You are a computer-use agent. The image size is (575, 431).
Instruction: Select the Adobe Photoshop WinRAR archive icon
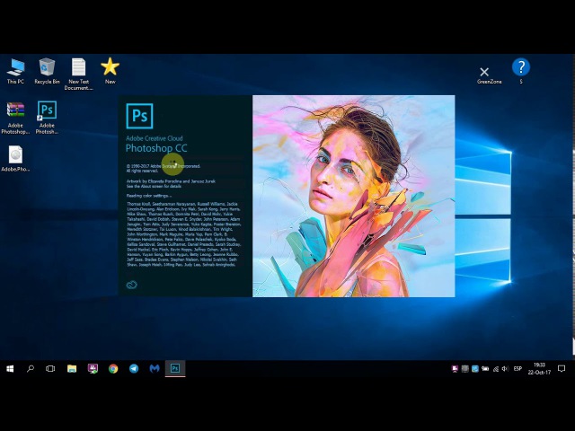click(15, 118)
